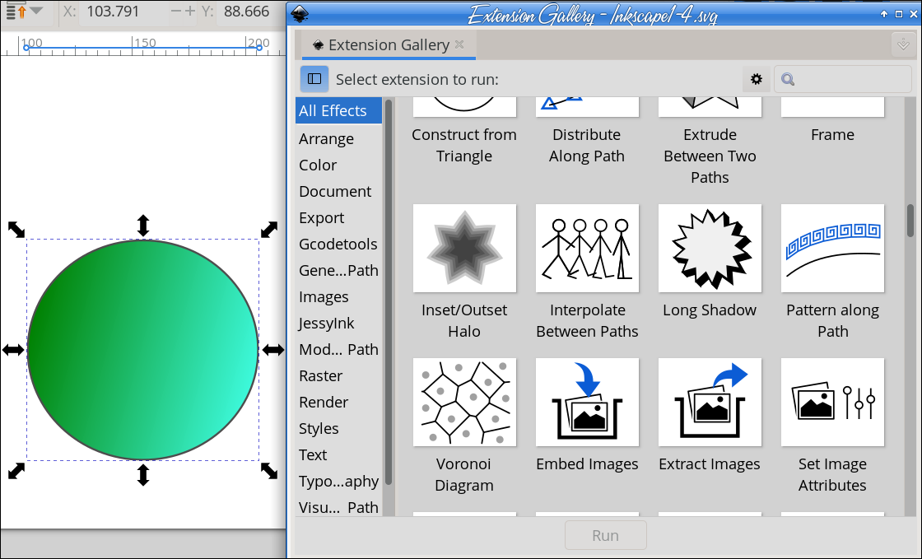The width and height of the screenshot is (922, 559).
Task: Click the bottom-left scale handle
Action: click(x=16, y=471)
